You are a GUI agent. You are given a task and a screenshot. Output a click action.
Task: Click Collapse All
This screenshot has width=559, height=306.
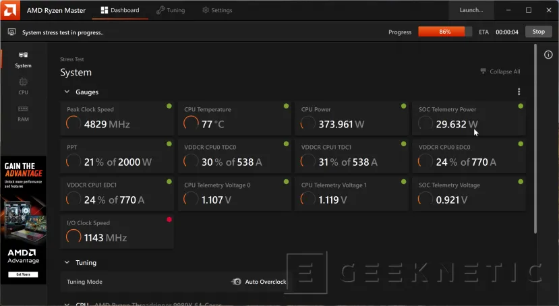click(500, 71)
